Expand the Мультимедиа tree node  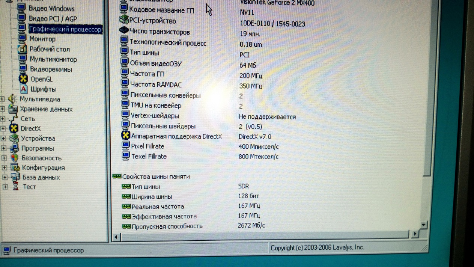click(x=2, y=99)
